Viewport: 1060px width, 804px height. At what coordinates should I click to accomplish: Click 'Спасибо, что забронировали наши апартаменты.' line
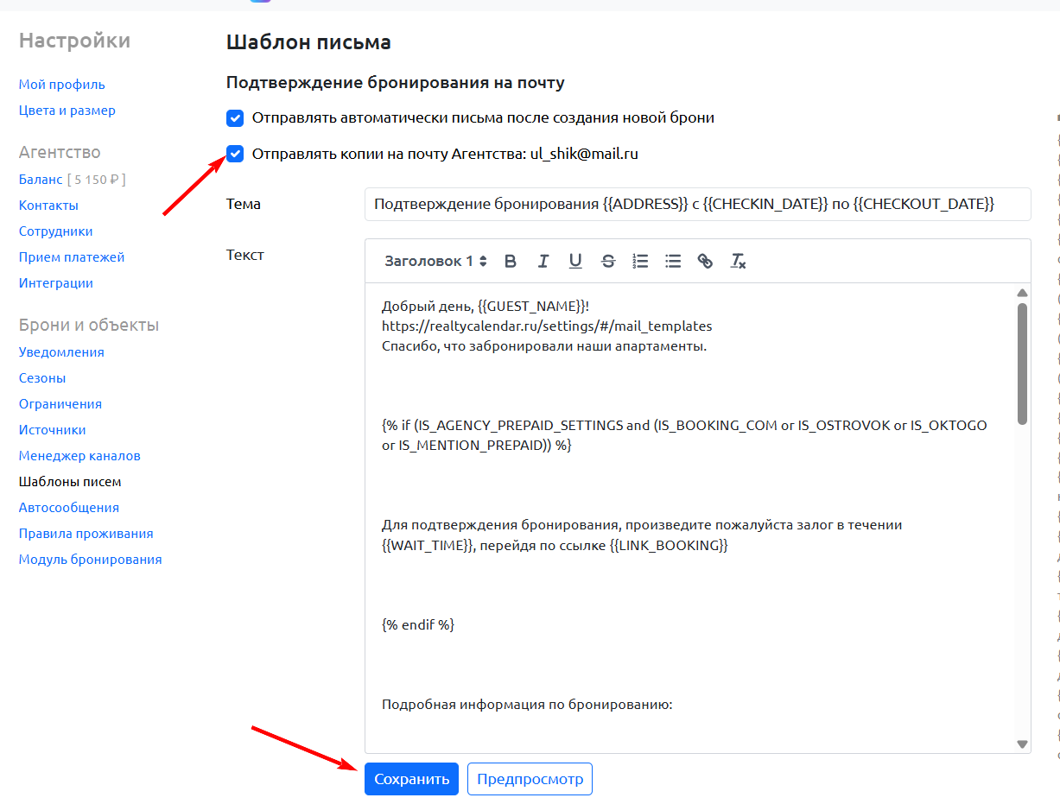[x=544, y=346]
